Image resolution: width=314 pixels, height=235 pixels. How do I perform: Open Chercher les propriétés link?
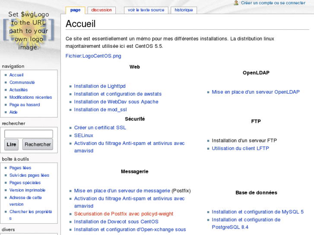point(31,215)
